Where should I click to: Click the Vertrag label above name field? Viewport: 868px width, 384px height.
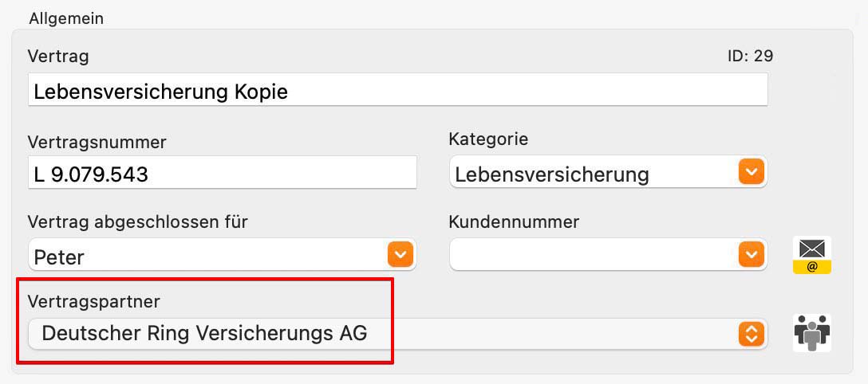tap(58, 57)
